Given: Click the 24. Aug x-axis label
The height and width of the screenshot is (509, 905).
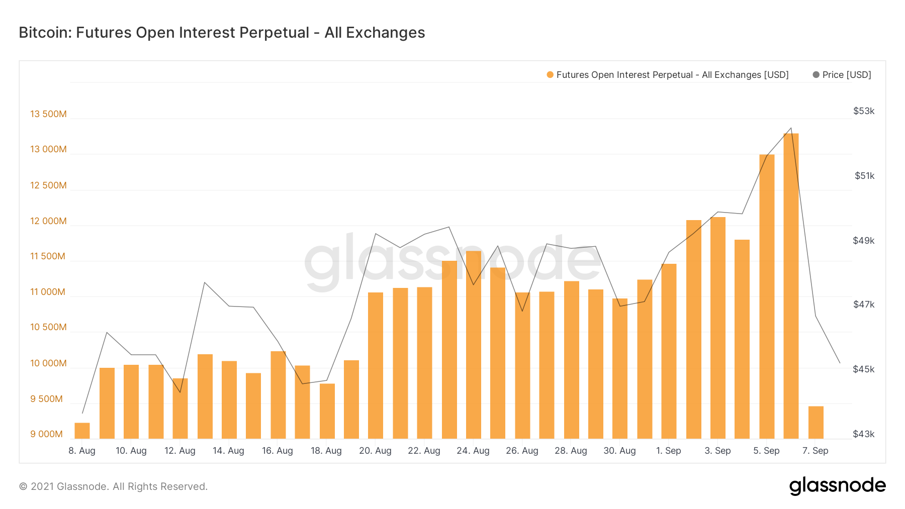Looking at the screenshot, I should (x=473, y=451).
